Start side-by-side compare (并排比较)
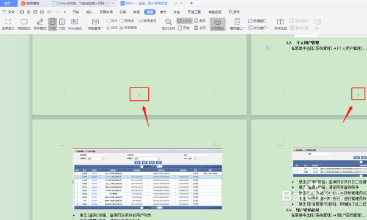 coord(280,24)
